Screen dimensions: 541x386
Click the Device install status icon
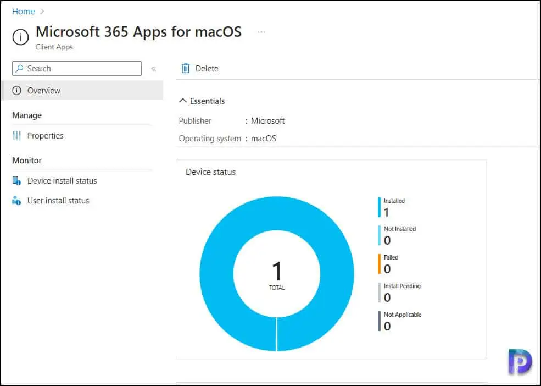point(16,181)
